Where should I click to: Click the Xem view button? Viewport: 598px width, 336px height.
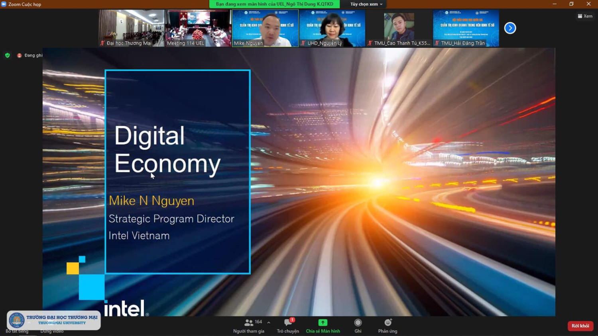[585, 16]
